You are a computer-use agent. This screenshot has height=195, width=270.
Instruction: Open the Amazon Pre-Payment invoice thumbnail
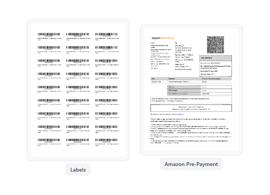(x=191, y=89)
